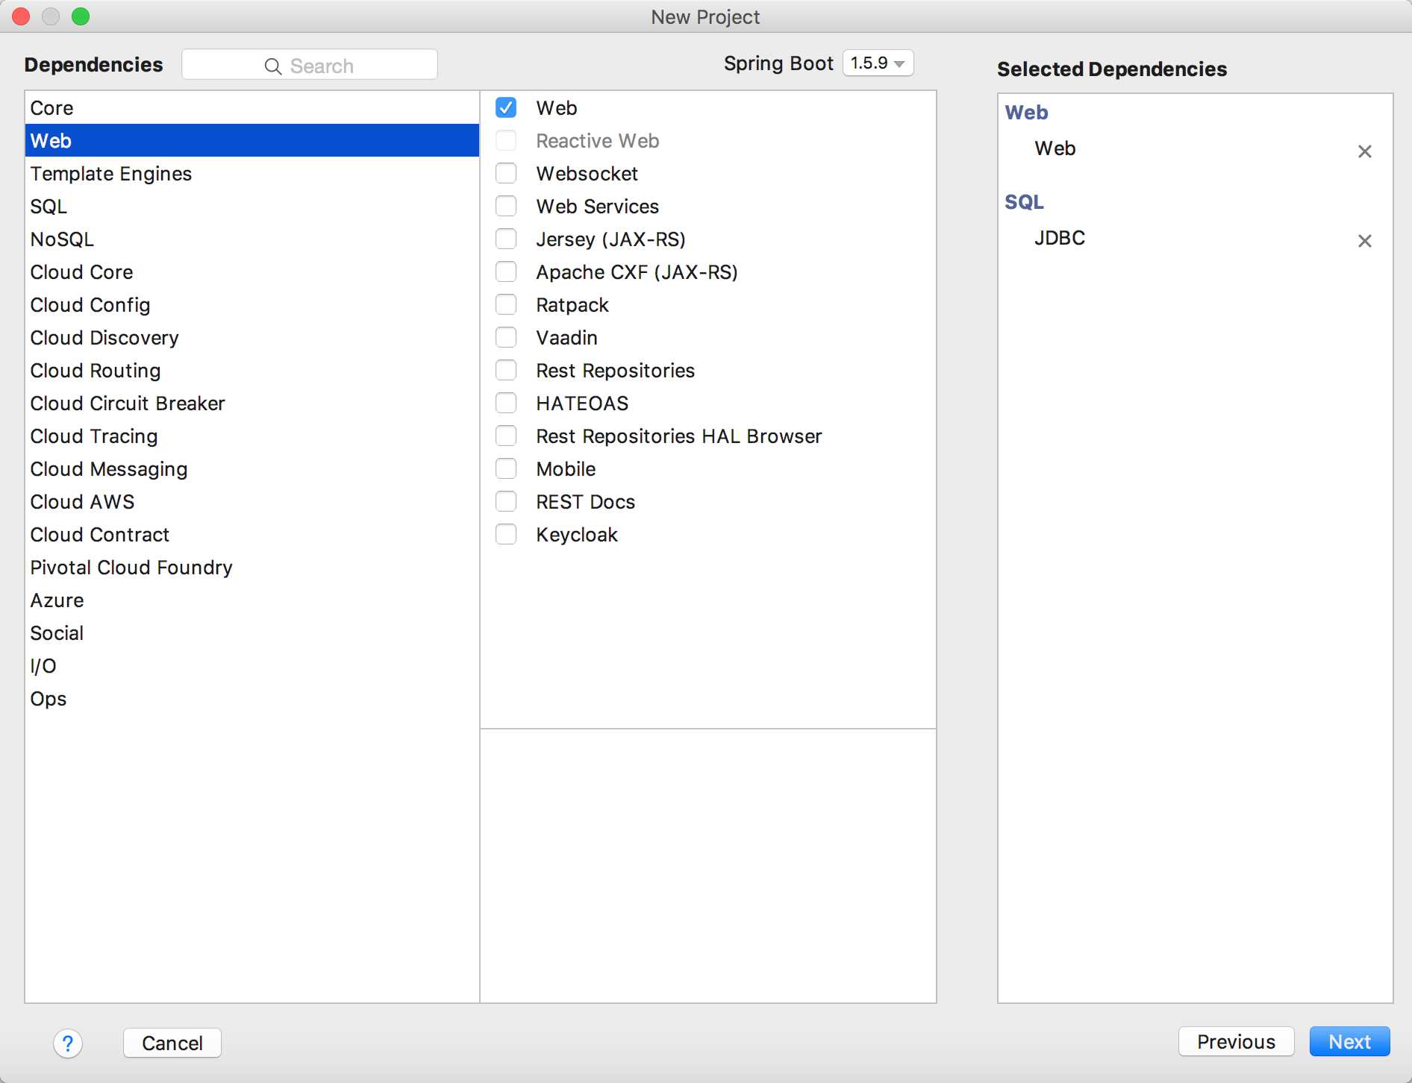Viewport: 1412px width, 1083px height.
Task: Check Apache CXF (JAX-RS)
Action: coord(506,271)
